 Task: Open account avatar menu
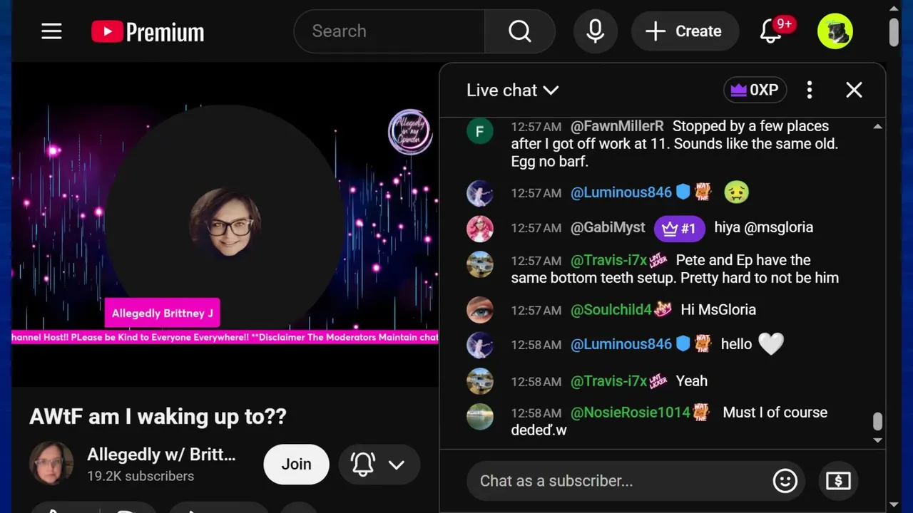click(x=835, y=31)
